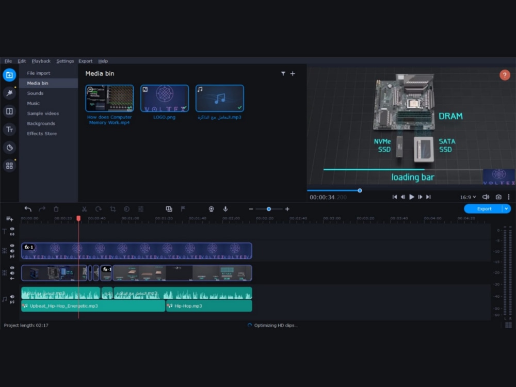Click the Split scissors icon

click(x=84, y=209)
